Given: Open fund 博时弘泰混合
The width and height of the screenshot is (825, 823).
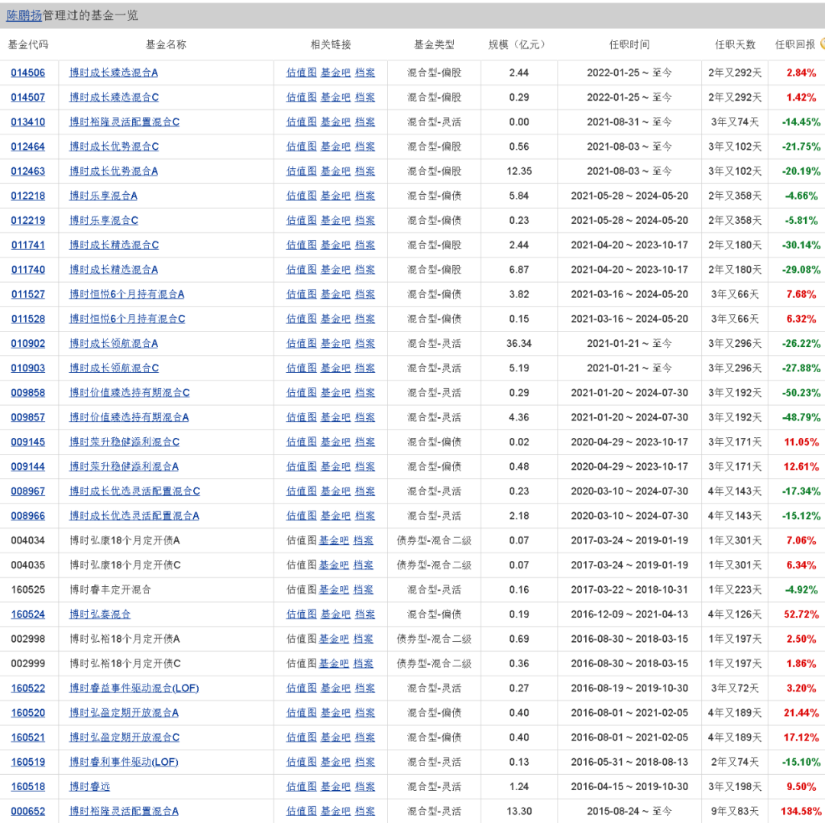Looking at the screenshot, I should pyautogui.click(x=100, y=614).
